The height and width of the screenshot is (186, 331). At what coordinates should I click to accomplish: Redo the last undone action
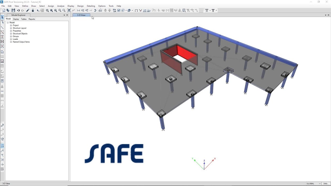[22, 10]
